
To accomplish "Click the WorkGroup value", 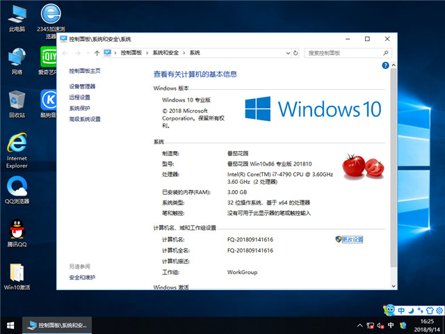I will point(242,272).
